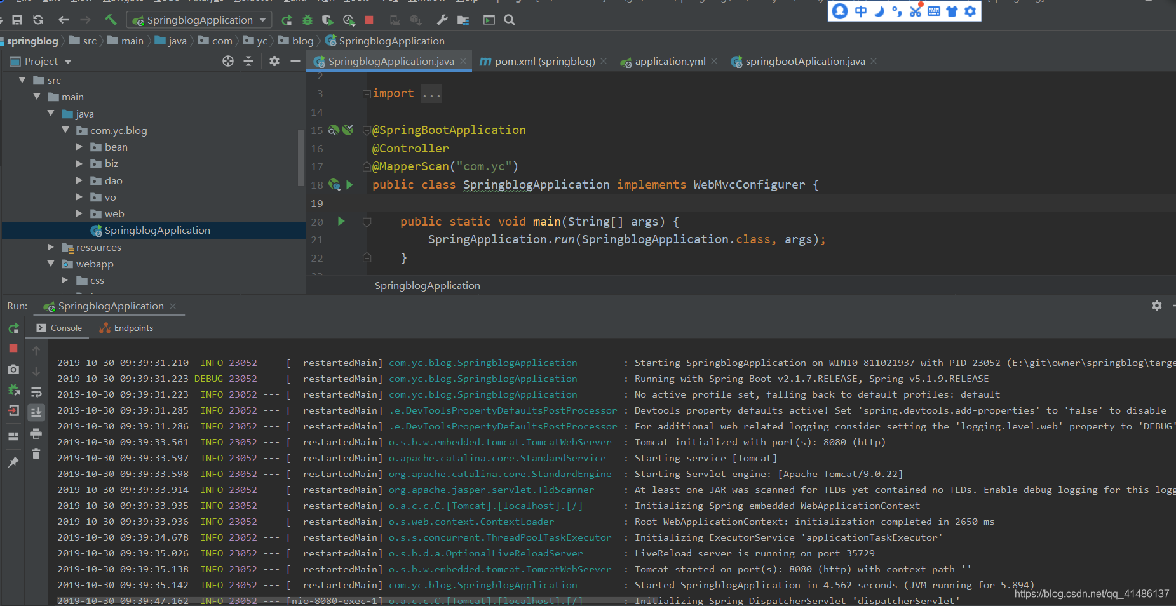Click the camera Dump Threads icon
The width and height of the screenshot is (1176, 606).
click(x=13, y=369)
